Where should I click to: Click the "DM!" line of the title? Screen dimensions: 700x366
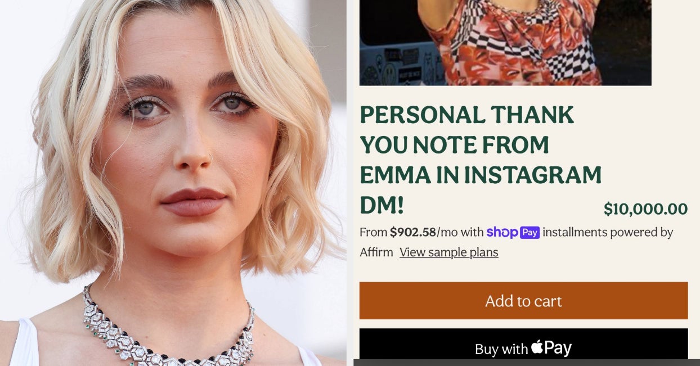pyautogui.click(x=382, y=206)
